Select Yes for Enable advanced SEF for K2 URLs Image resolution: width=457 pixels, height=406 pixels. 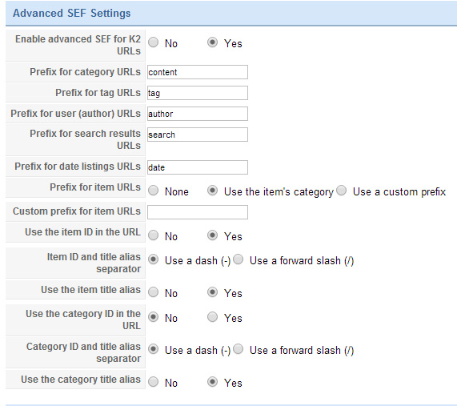(x=212, y=42)
